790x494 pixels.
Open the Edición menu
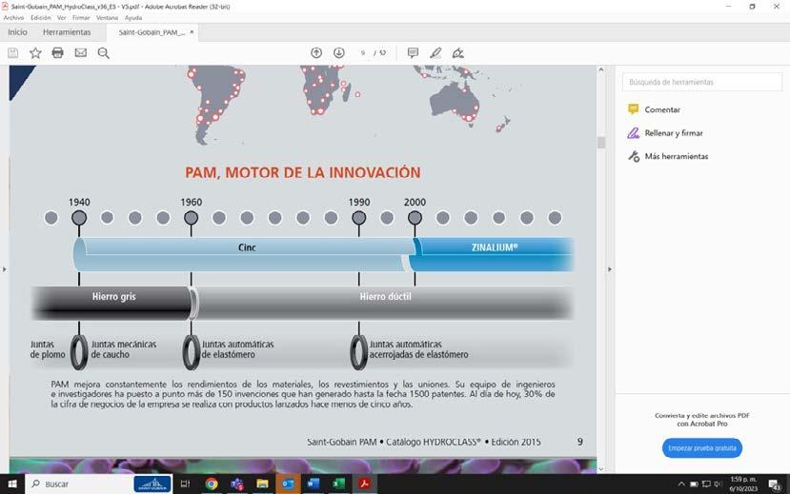click(40, 17)
